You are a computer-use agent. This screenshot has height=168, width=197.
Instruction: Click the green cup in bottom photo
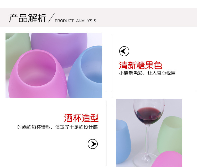point(170,135)
